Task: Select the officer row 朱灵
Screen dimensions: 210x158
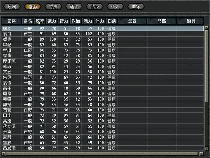Action: coord(103,77)
